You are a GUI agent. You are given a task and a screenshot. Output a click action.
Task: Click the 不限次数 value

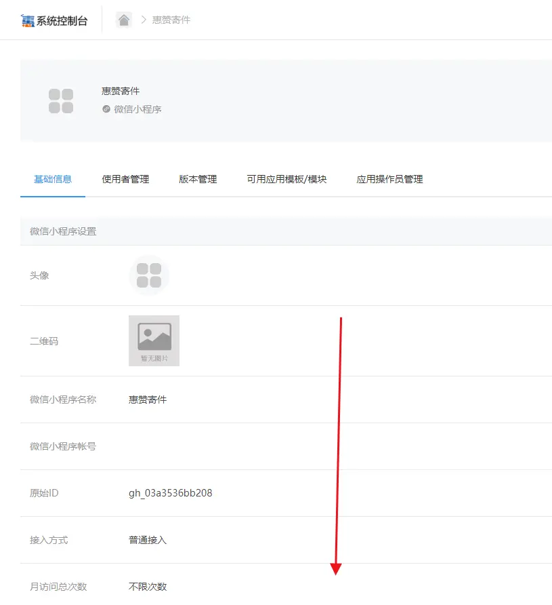pos(148,587)
